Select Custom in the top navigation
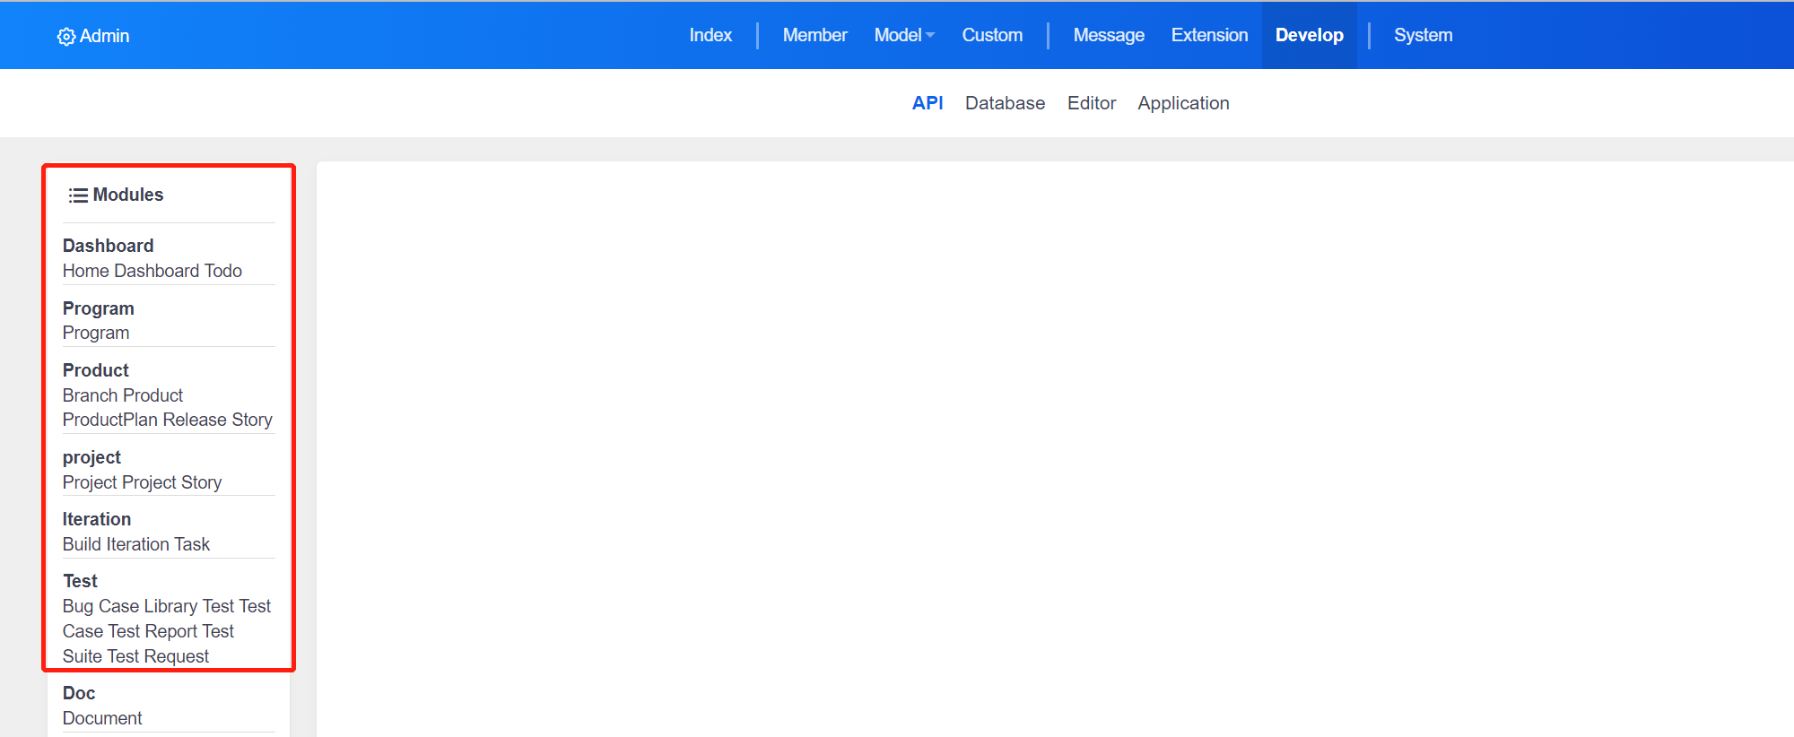Image resolution: width=1794 pixels, height=737 pixels. (992, 35)
